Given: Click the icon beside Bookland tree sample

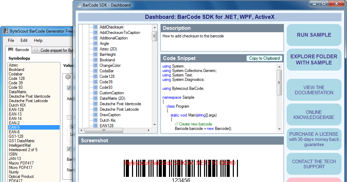Looking at the screenshot, I should (95, 60).
